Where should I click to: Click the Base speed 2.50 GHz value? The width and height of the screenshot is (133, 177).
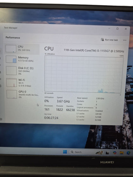coord(100,98)
